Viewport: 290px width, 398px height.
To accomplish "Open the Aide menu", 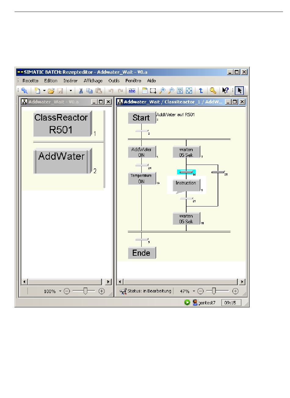I will 151,81.
